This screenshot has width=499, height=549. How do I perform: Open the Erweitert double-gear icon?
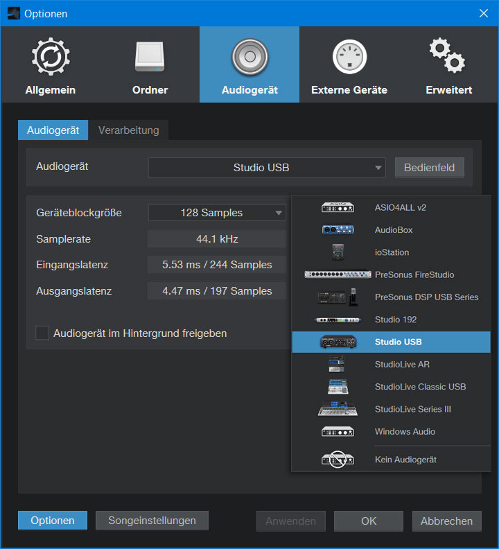(447, 55)
